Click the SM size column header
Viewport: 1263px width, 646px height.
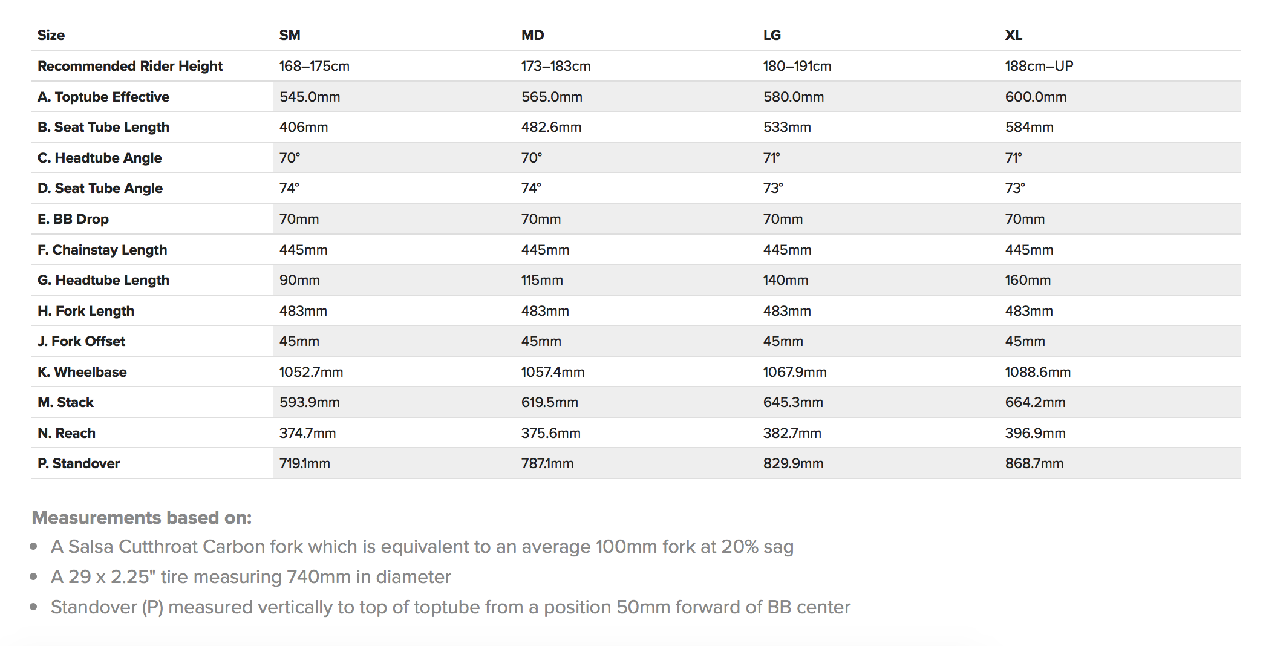[290, 35]
